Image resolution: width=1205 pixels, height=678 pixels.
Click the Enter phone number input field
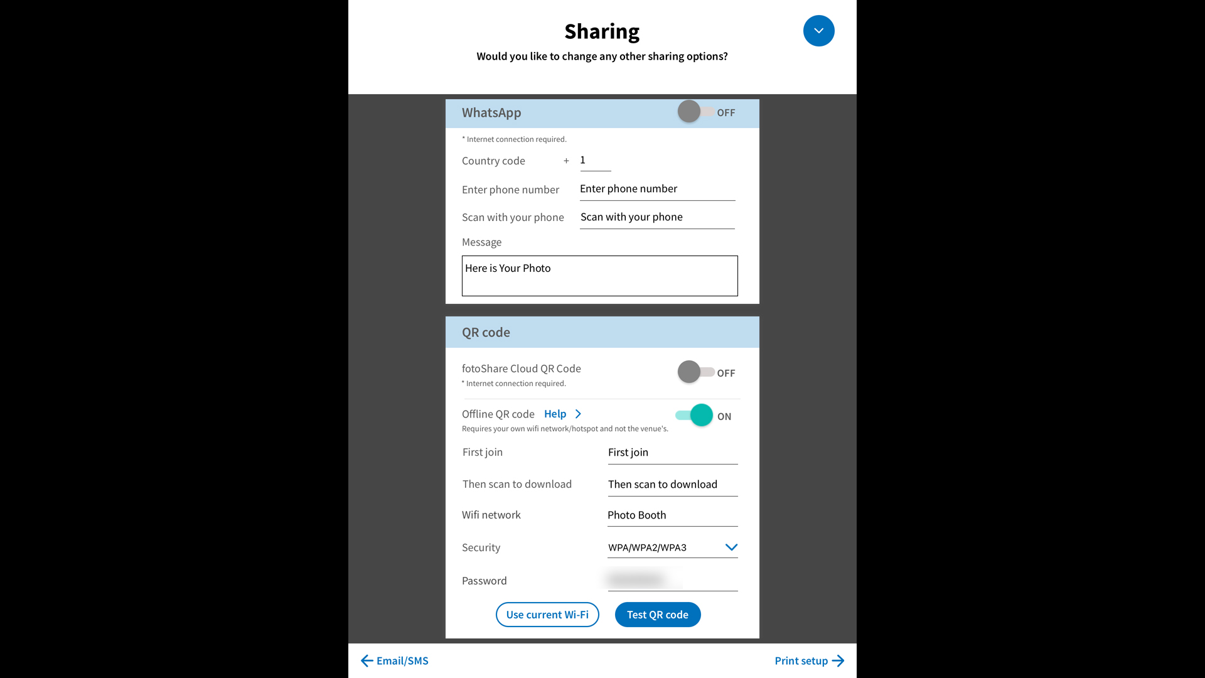coord(656,188)
